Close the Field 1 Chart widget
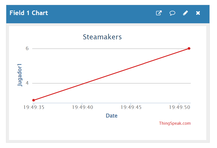This screenshot has width=217, height=148. coord(198,13)
